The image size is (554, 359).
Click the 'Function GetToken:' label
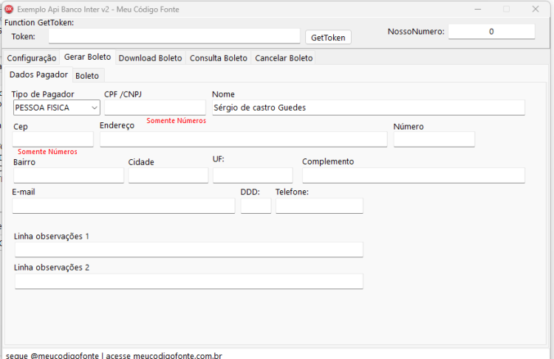pos(39,23)
